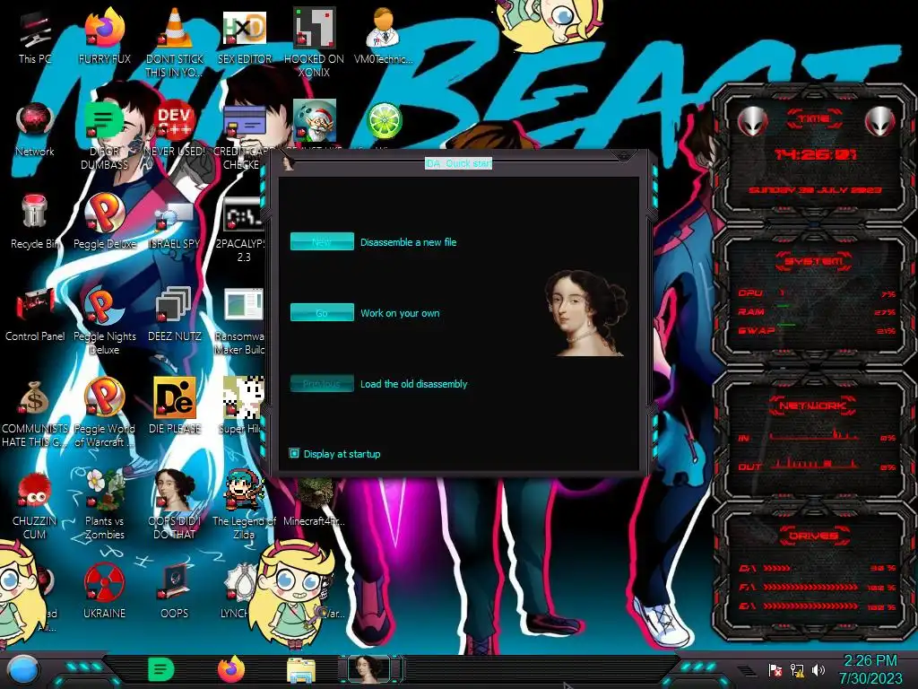Screen dimensions: 918x689
Task: Select the UKRAINE radiation desktop icon
Action: tap(104, 592)
